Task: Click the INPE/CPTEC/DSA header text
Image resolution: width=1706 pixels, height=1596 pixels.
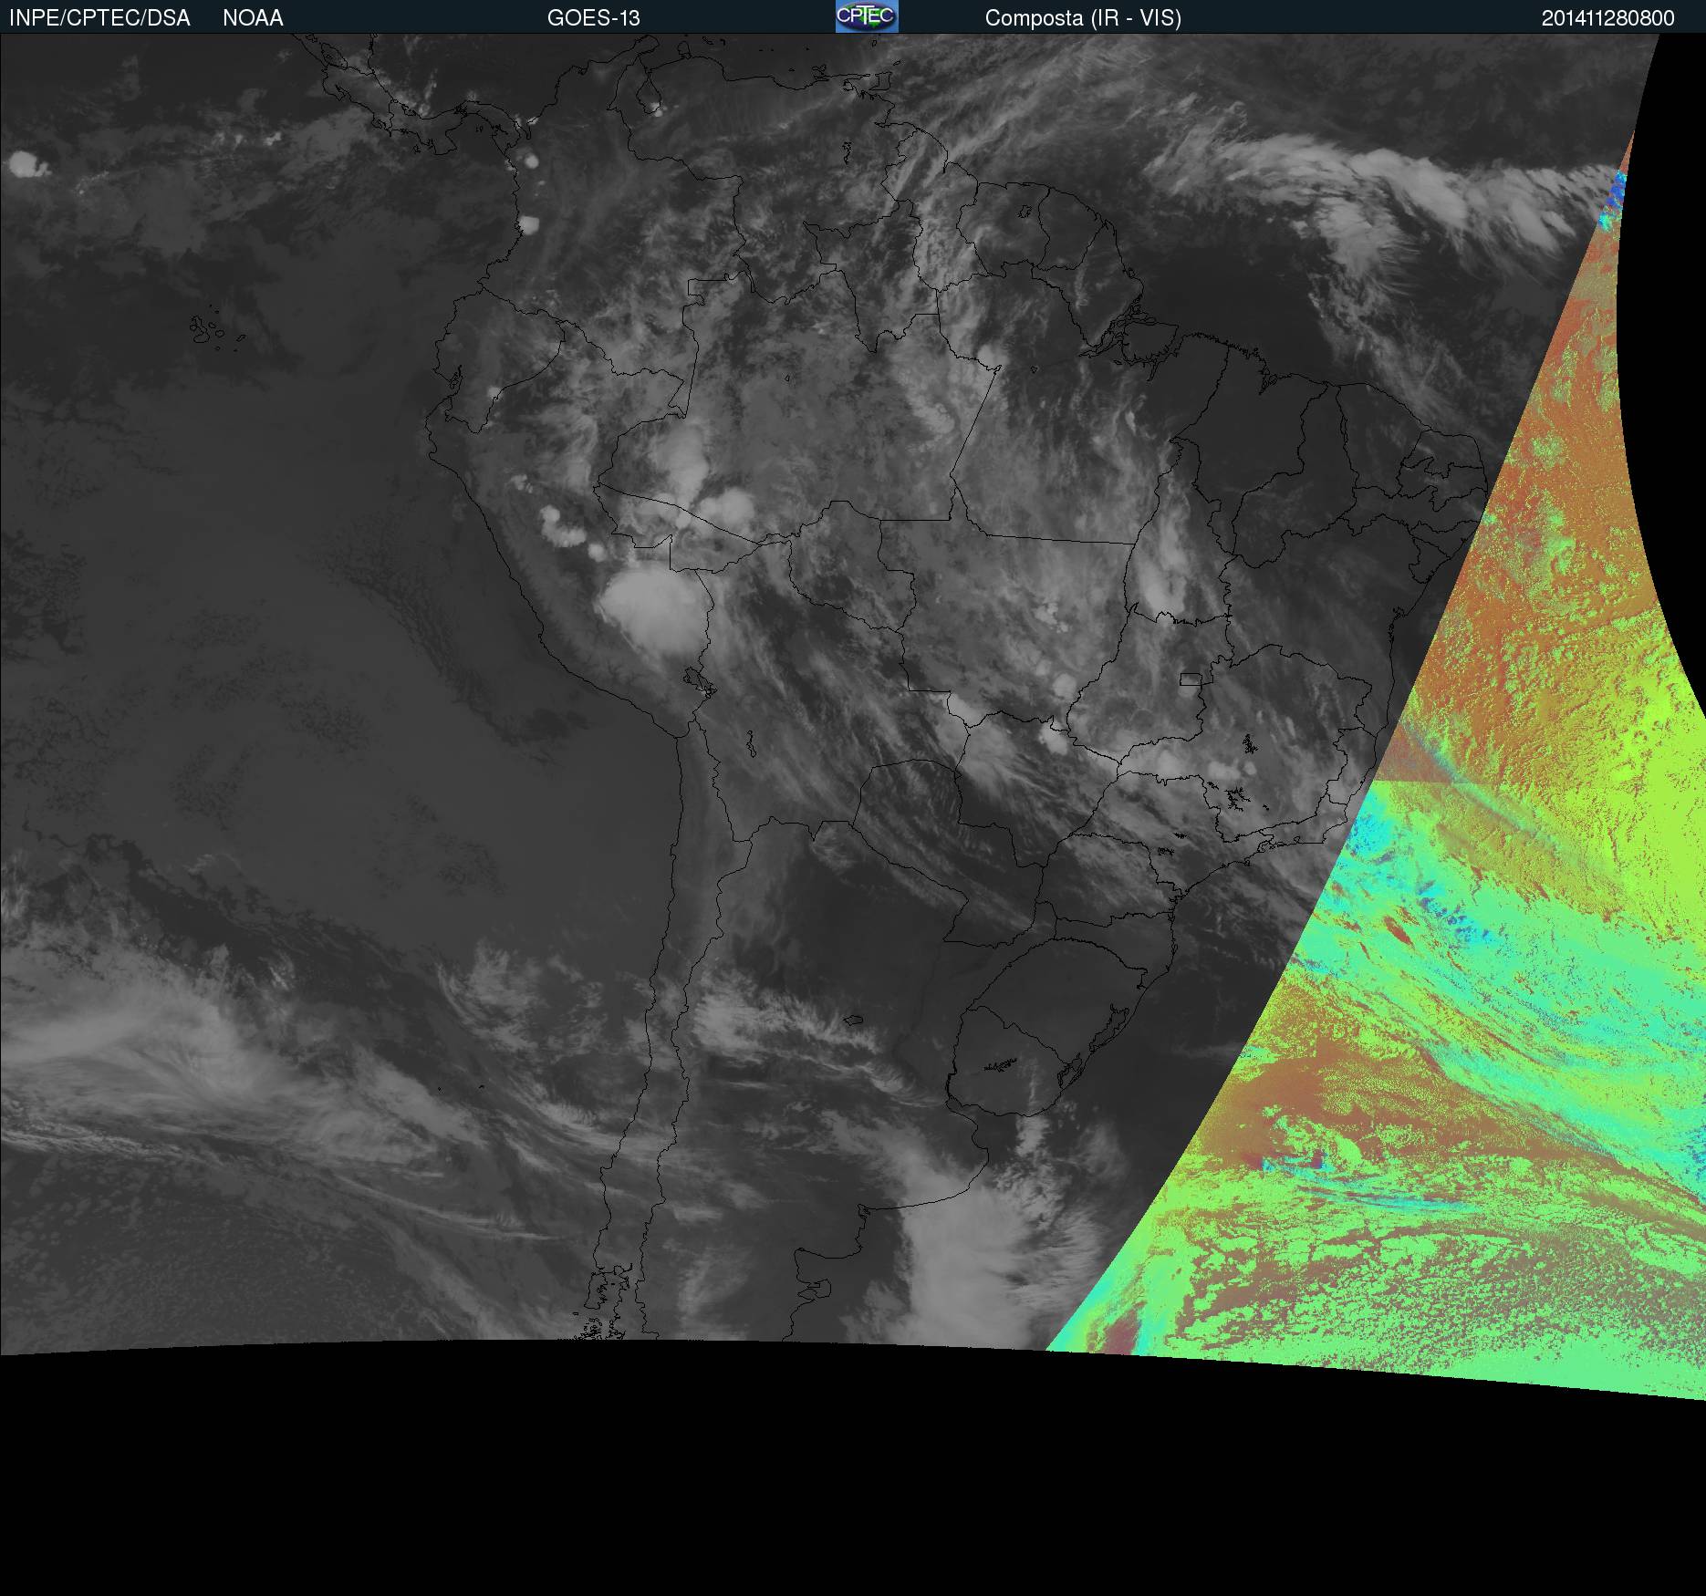Action: click(x=99, y=18)
